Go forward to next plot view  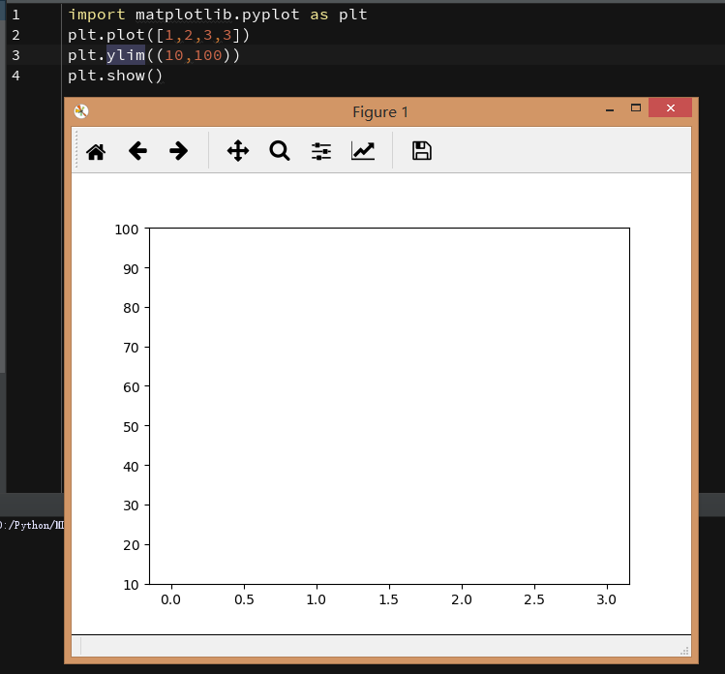[178, 151]
